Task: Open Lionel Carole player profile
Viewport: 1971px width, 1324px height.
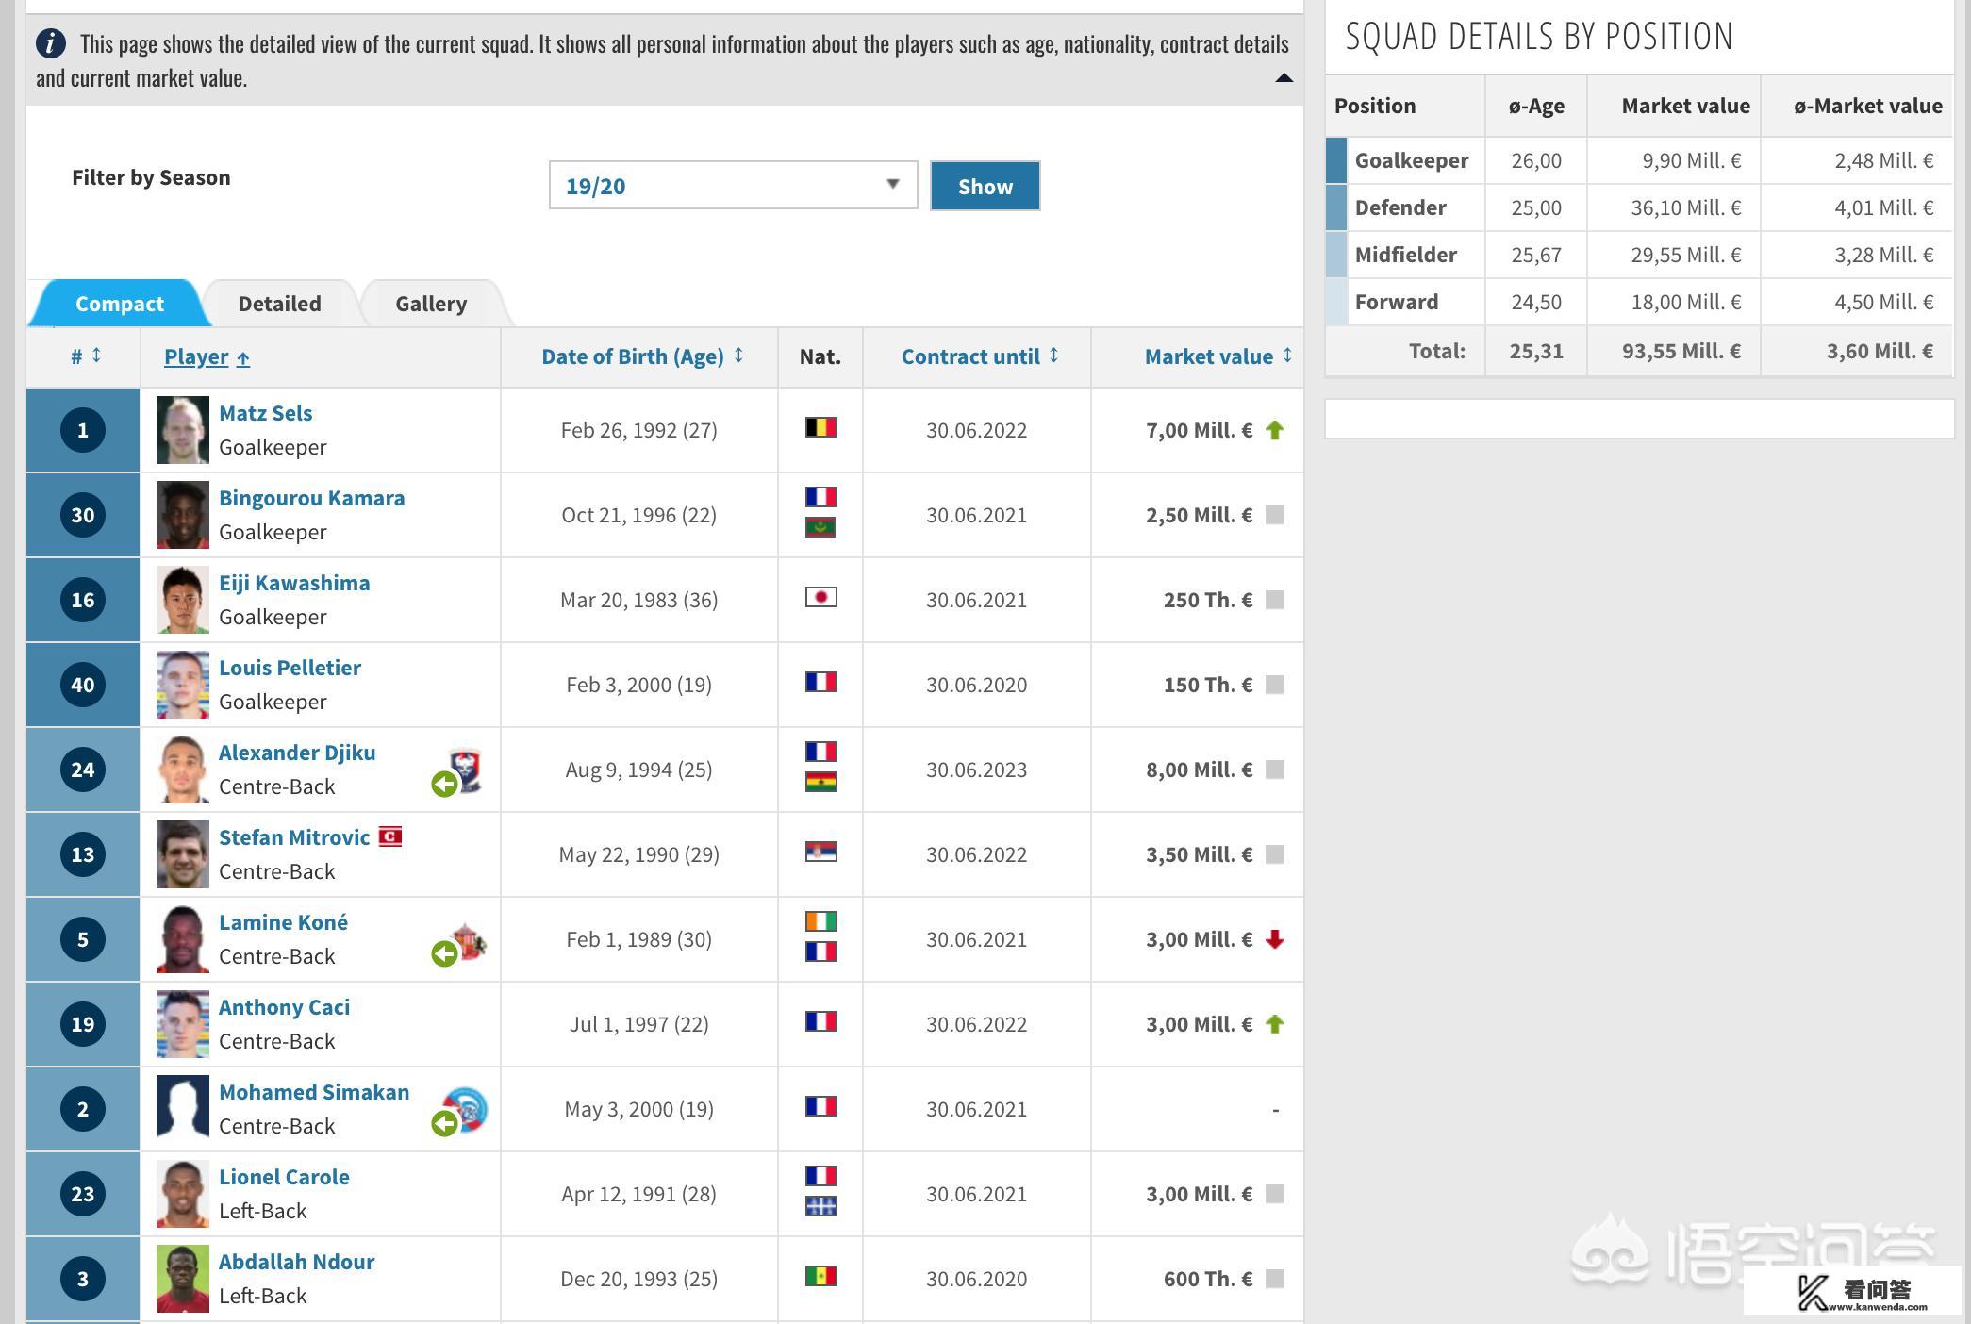Action: [x=284, y=1177]
